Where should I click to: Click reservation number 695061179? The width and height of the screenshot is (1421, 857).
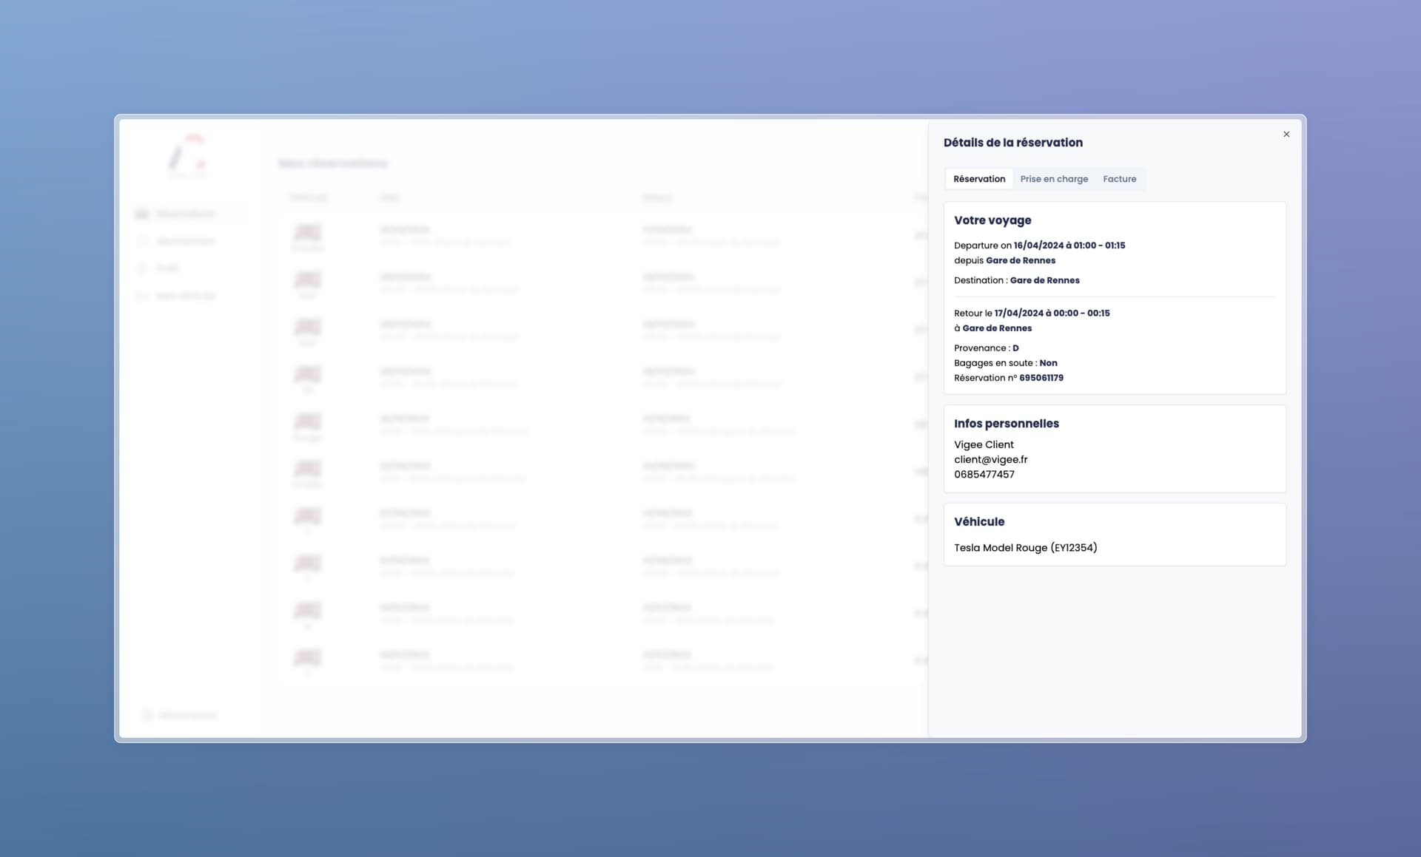(x=1041, y=378)
